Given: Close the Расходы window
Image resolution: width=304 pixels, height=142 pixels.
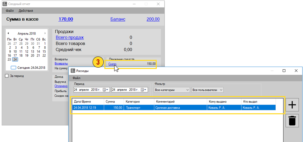Looking at the screenshot, I should click(296, 71).
